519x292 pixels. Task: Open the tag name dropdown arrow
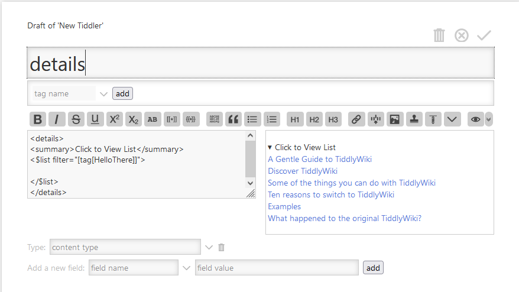[103, 94]
